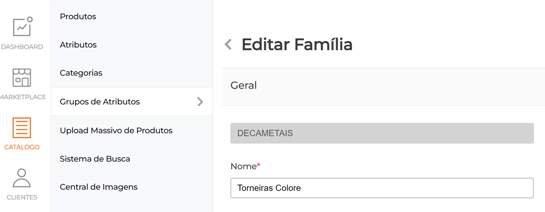Click the Marketplace storefront icon
This screenshot has width=545, height=212.
(x=22, y=78)
